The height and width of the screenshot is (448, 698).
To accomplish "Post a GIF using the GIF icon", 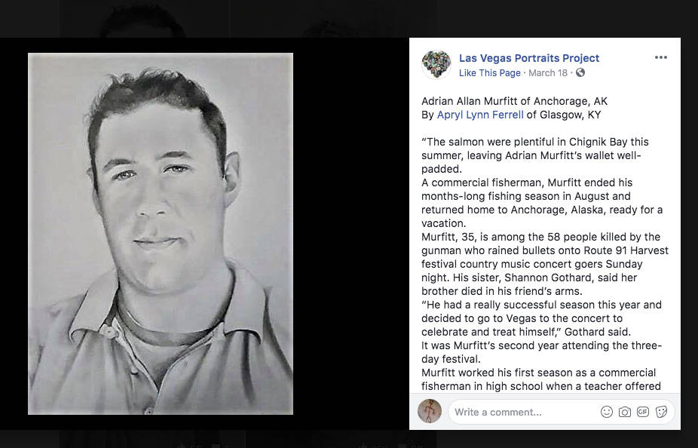I will [642, 412].
